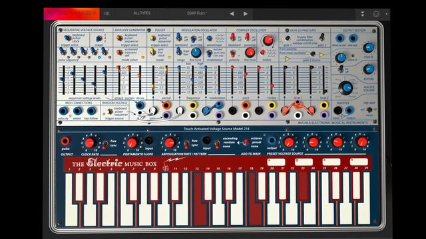Click the Chan A blue knob
Viewport: 426px width, 239px height.
[x=340, y=58]
